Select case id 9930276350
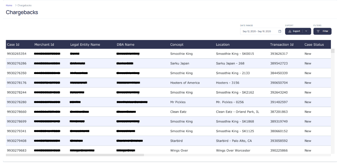The image size is (340, 163). click(x=17, y=73)
